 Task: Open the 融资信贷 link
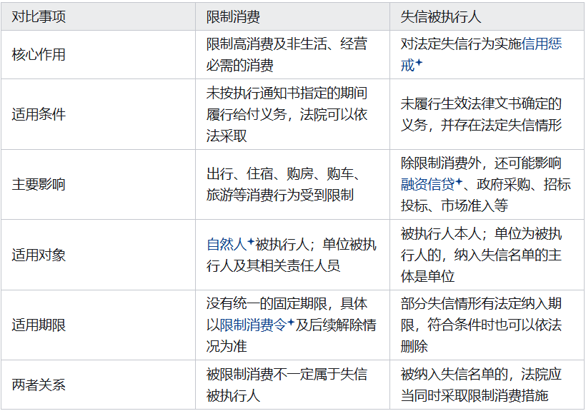pyautogui.click(x=427, y=184)
